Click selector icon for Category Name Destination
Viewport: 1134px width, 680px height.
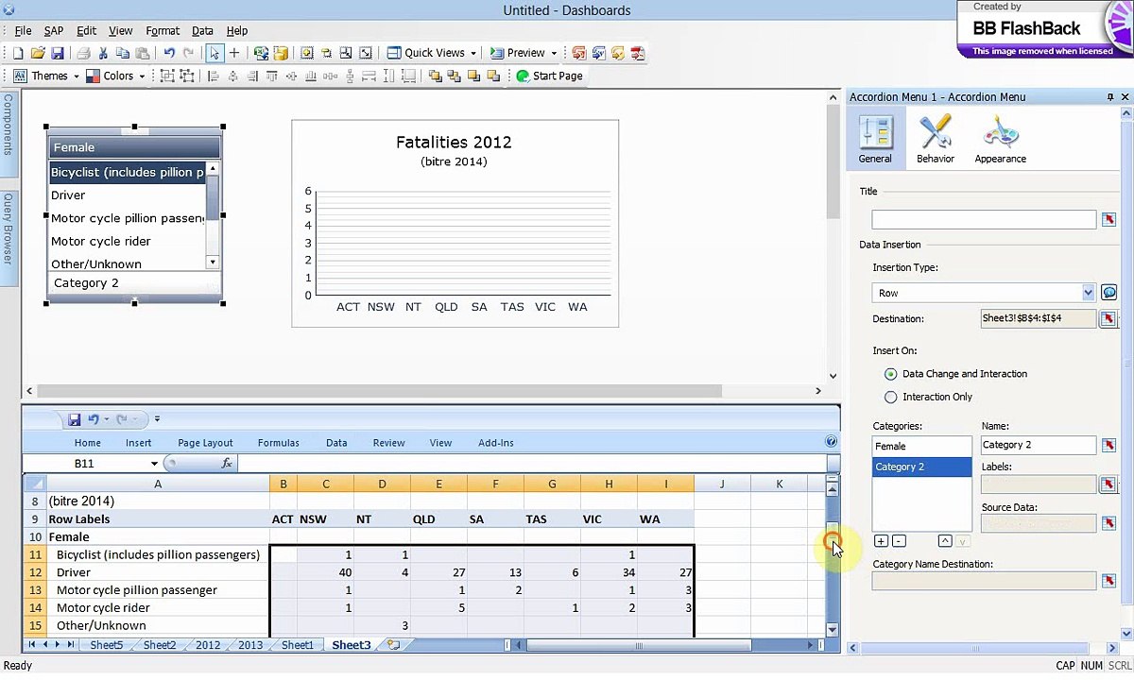1108,580
